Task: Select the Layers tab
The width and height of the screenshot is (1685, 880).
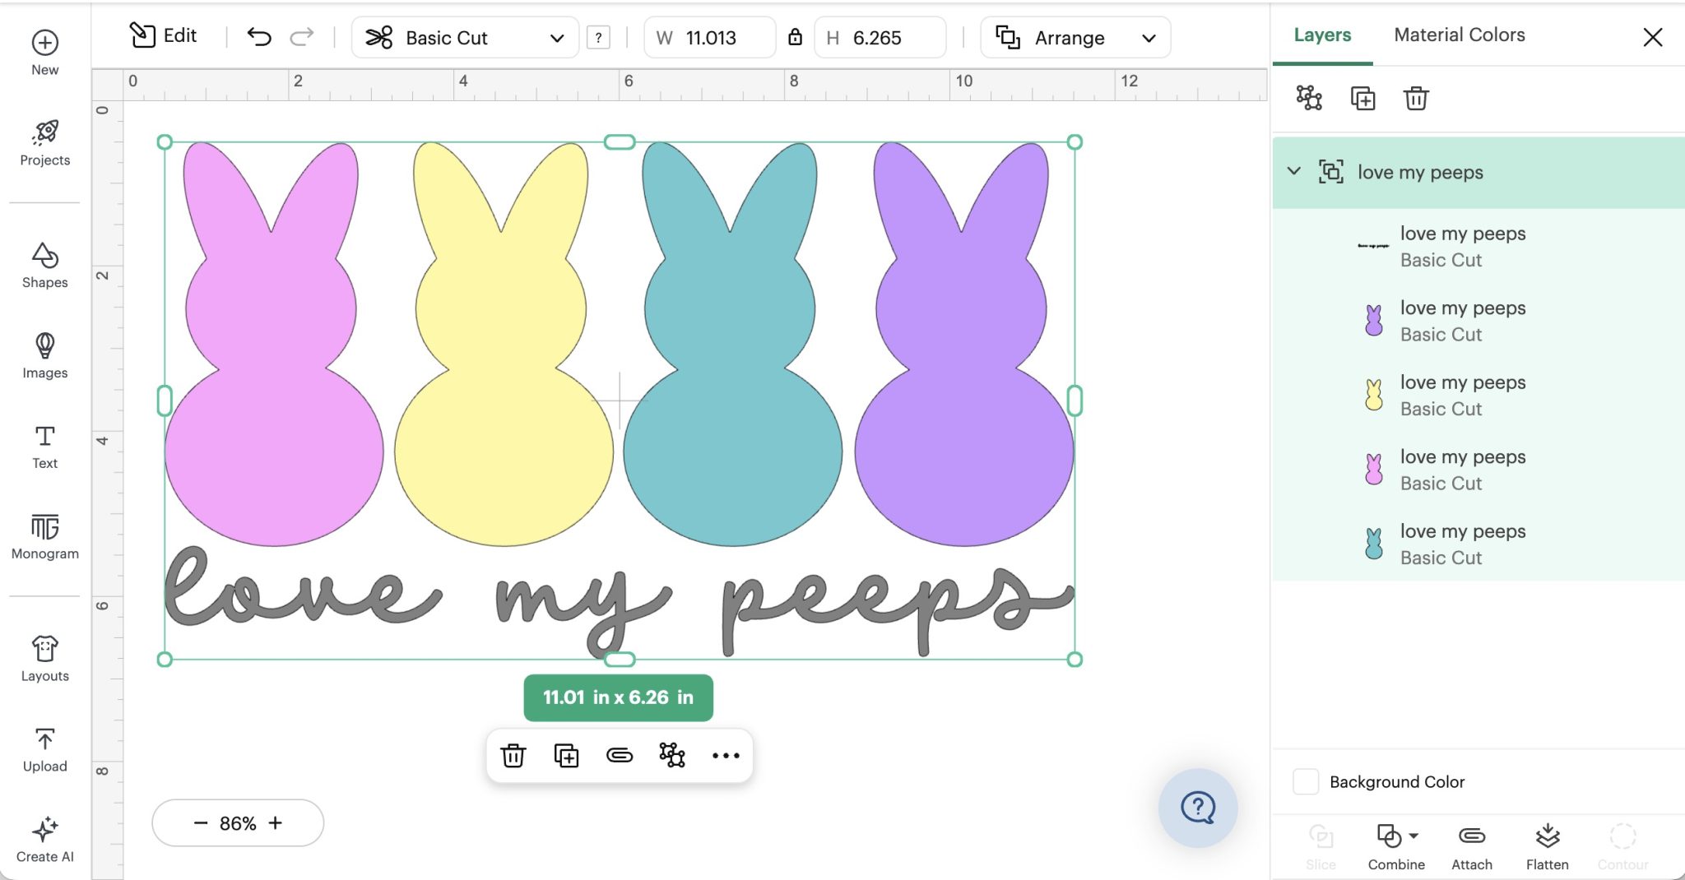Action: click(1321, 35)
